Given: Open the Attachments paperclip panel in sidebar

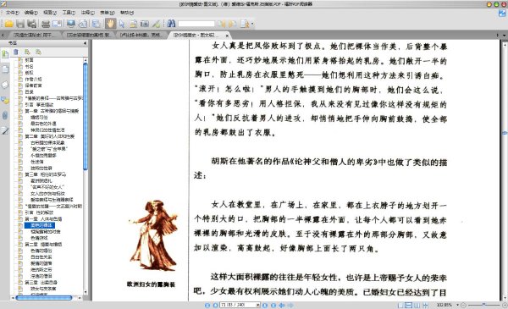Looking at the screenshot, I should point(5,115).
